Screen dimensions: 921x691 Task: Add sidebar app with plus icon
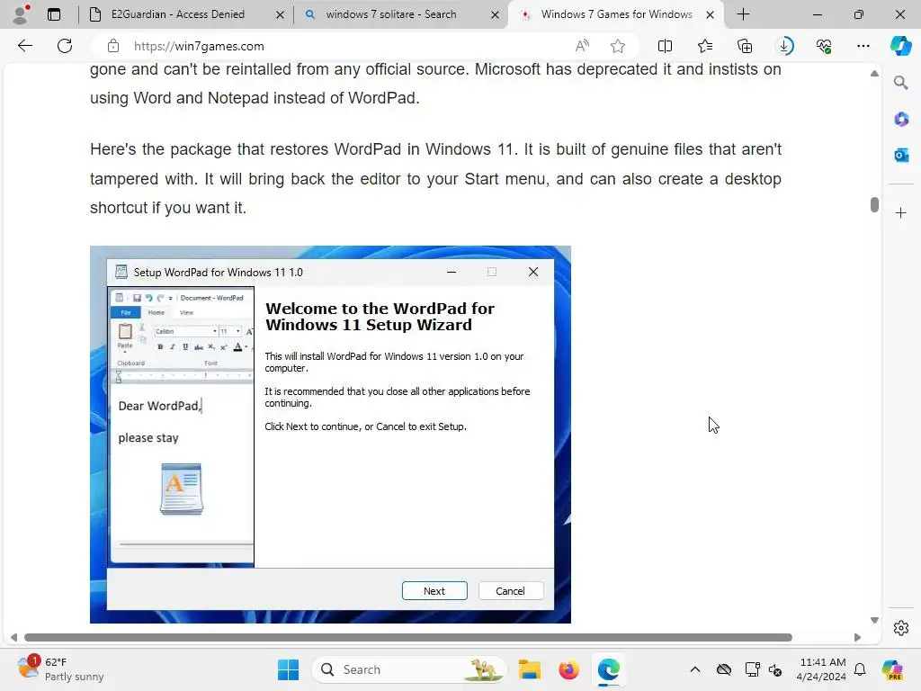point(900,212)
